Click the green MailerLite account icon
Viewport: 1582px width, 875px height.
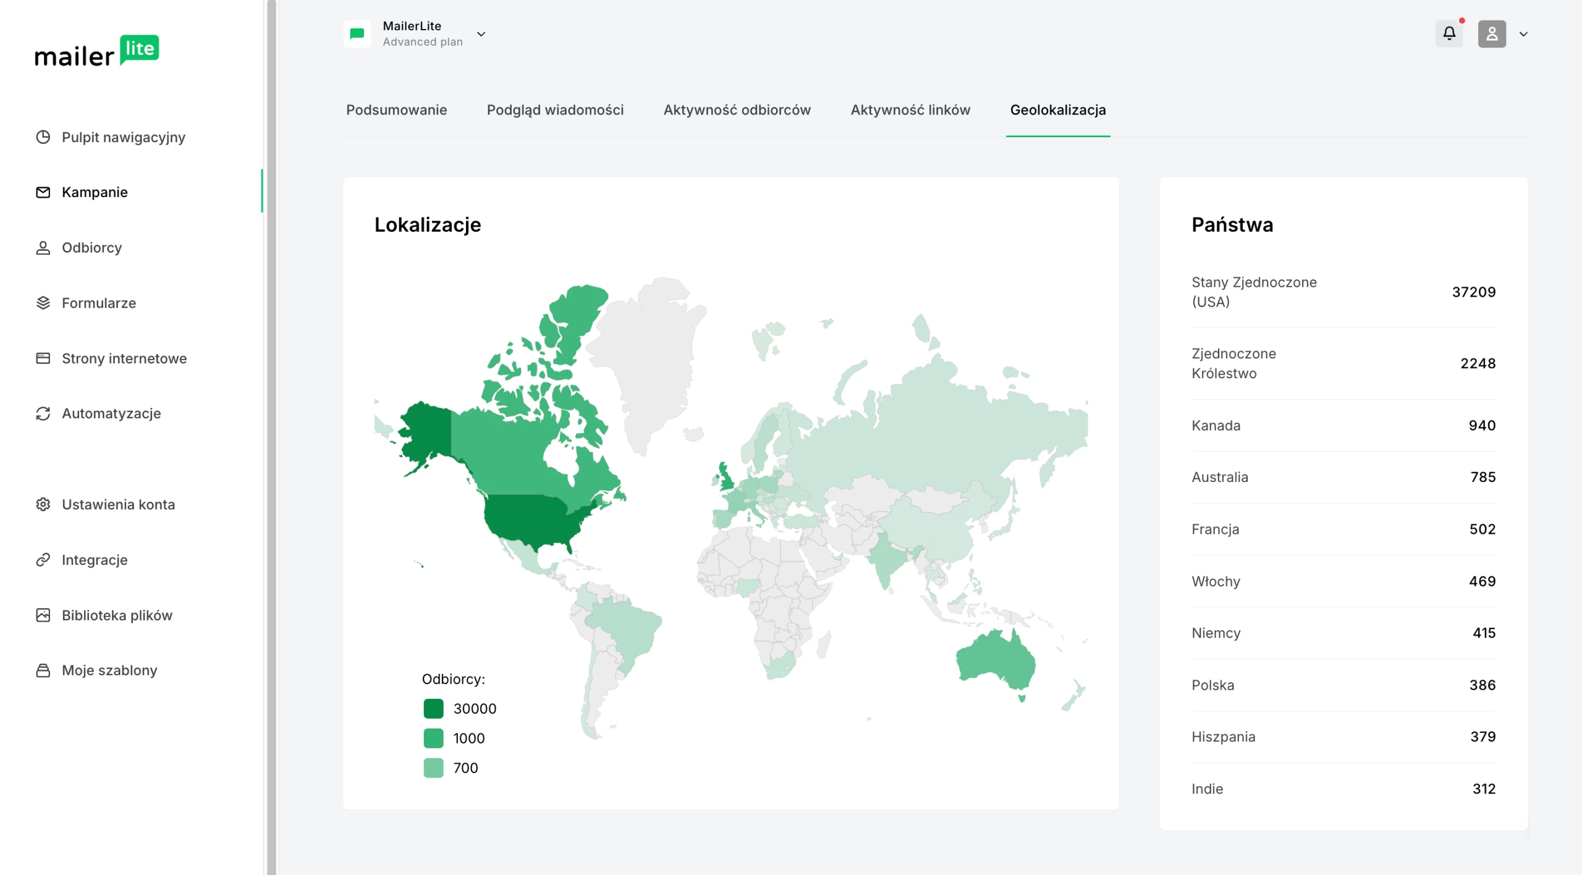coord(357,33)
